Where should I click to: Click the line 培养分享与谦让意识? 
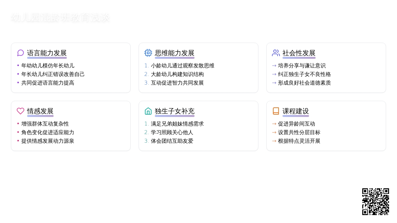tap(302, 65)
